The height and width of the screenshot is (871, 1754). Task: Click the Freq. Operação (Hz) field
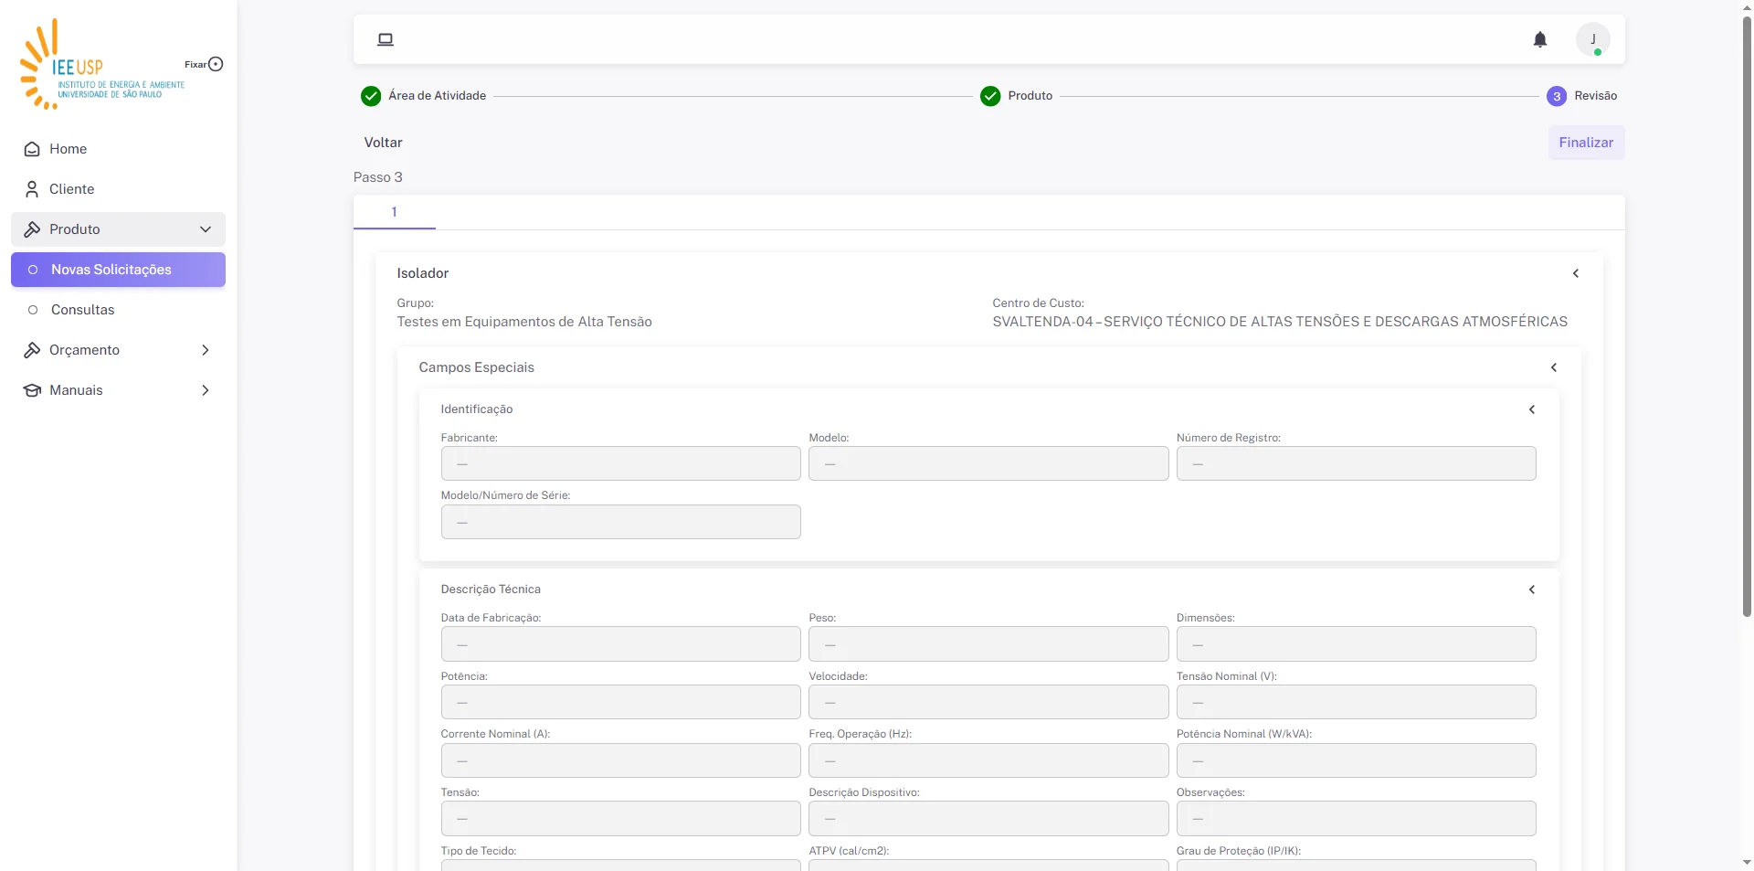click(x=988, y=760)
